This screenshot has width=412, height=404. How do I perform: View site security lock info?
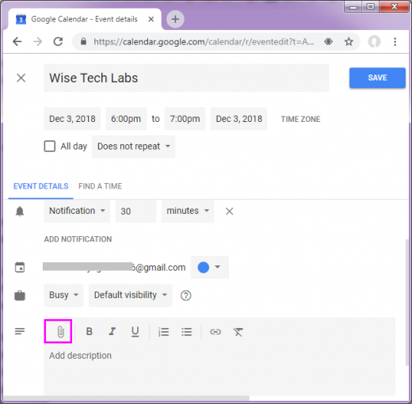[x=83, y=41]
